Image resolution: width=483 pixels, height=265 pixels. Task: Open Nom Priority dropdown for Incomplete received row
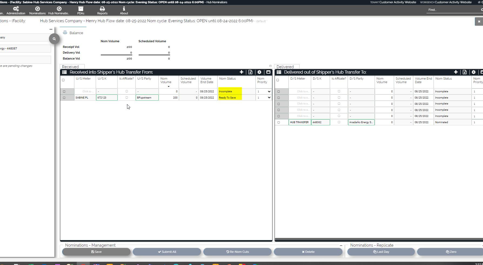point(264,91)
